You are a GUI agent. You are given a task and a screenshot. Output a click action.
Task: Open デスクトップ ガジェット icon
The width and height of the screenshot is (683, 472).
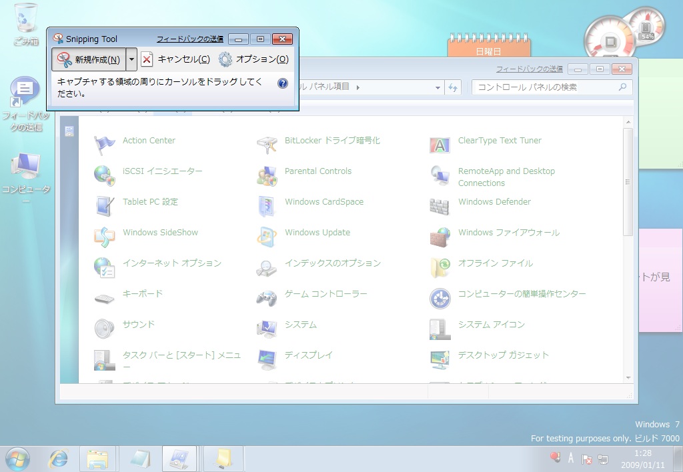coord(440,359)
